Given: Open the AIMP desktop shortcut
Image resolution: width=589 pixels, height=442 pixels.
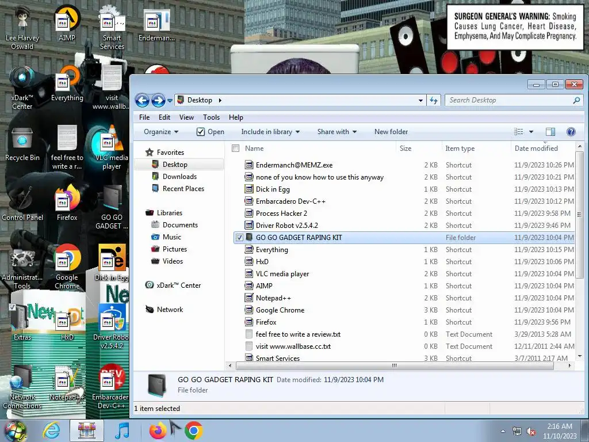Looking at the screenshot, I should click(67, 22).
